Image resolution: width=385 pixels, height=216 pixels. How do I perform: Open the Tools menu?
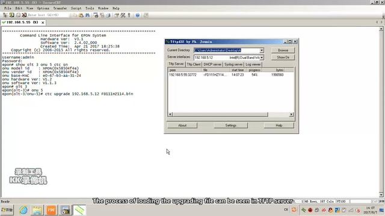[90, 8]
